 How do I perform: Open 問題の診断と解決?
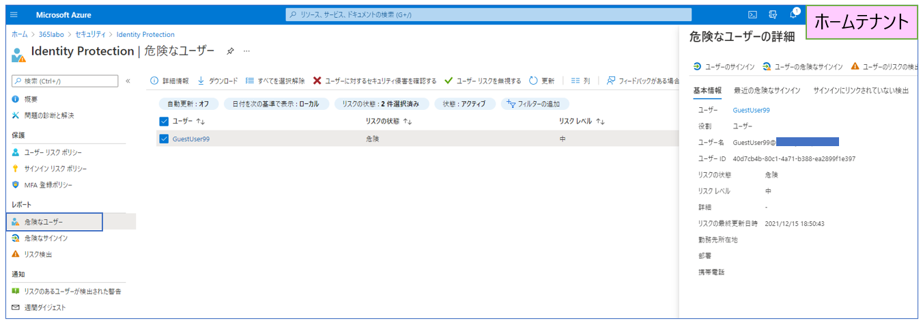[x=48, y=115]
